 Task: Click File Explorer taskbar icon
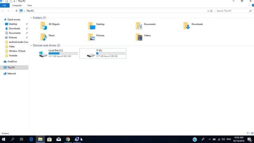[40, 139]
